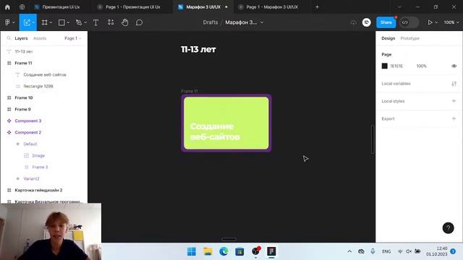Edit the background hex value 1E1E1E
This screenshot has width=463, height=260.
click(x=396, y=66)
